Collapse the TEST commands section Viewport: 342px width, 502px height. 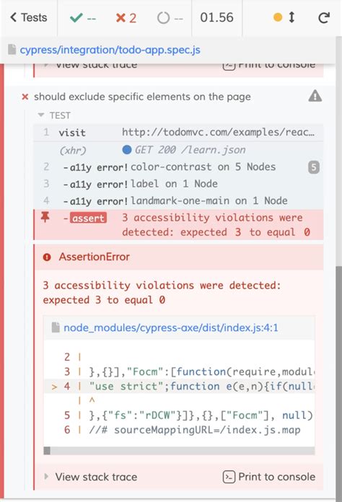[54, 115]
